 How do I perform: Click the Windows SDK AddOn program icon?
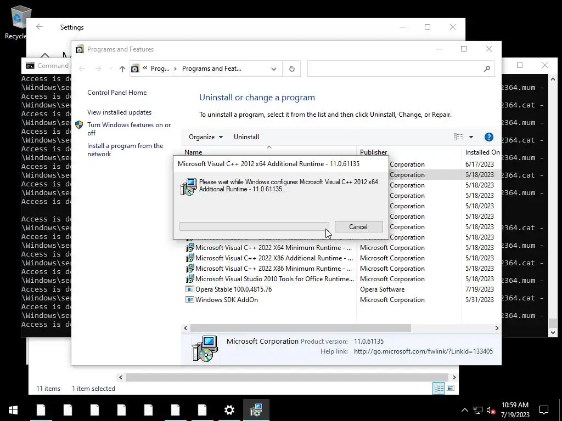[189, 299]
